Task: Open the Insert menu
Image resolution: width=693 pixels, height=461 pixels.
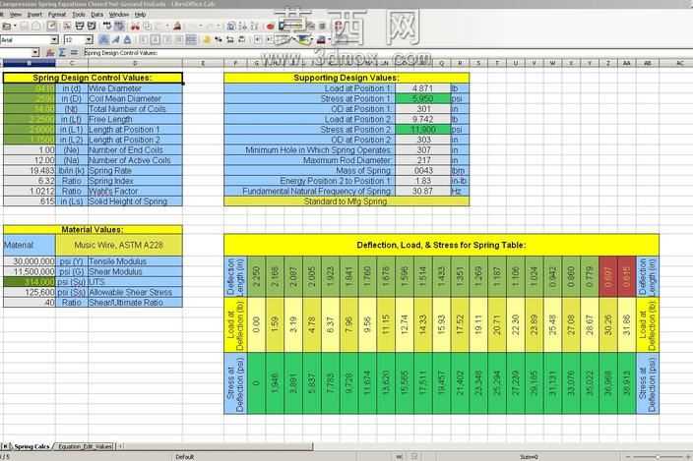Action: 34,14
